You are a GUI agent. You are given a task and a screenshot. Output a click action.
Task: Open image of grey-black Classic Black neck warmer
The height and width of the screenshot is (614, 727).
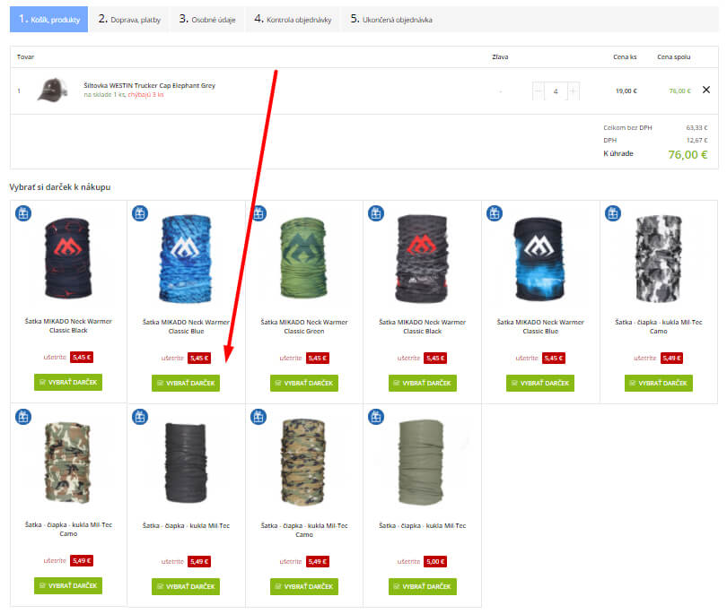coord(422,258)
